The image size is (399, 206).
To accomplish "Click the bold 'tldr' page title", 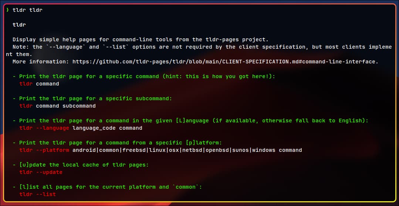I will pos(19,25).
